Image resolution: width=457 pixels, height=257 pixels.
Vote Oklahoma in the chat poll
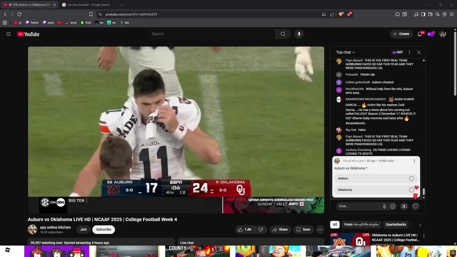376,190
